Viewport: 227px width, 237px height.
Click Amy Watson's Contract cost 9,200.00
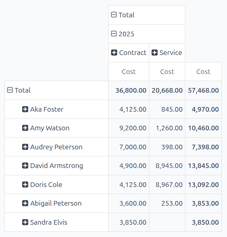[x=133, y=128]
